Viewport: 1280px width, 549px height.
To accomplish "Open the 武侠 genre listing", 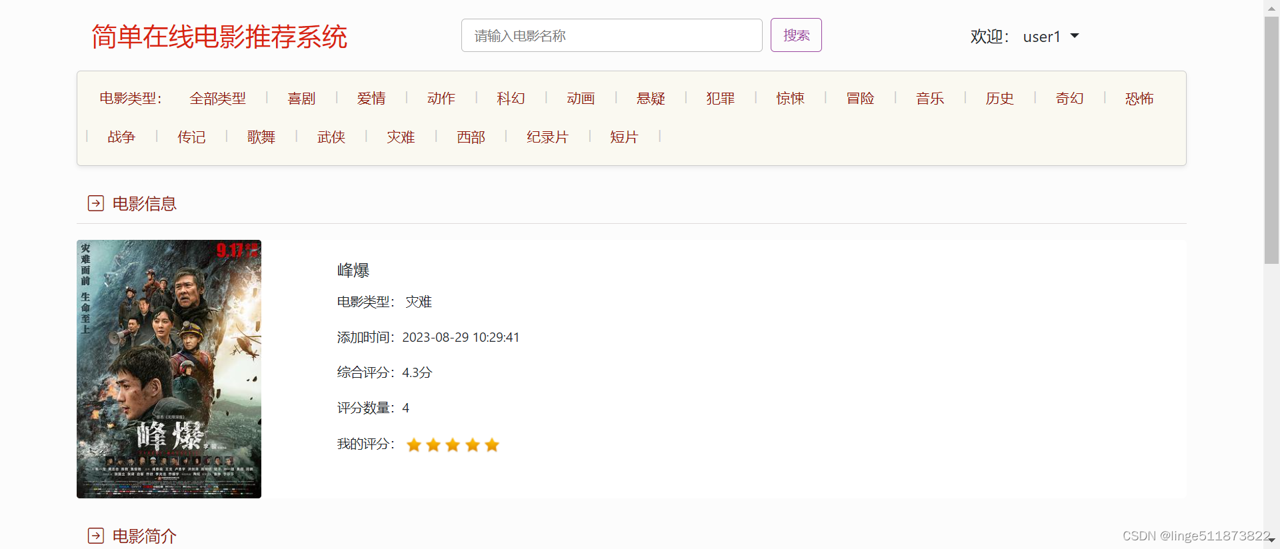I will coord(331,137).
